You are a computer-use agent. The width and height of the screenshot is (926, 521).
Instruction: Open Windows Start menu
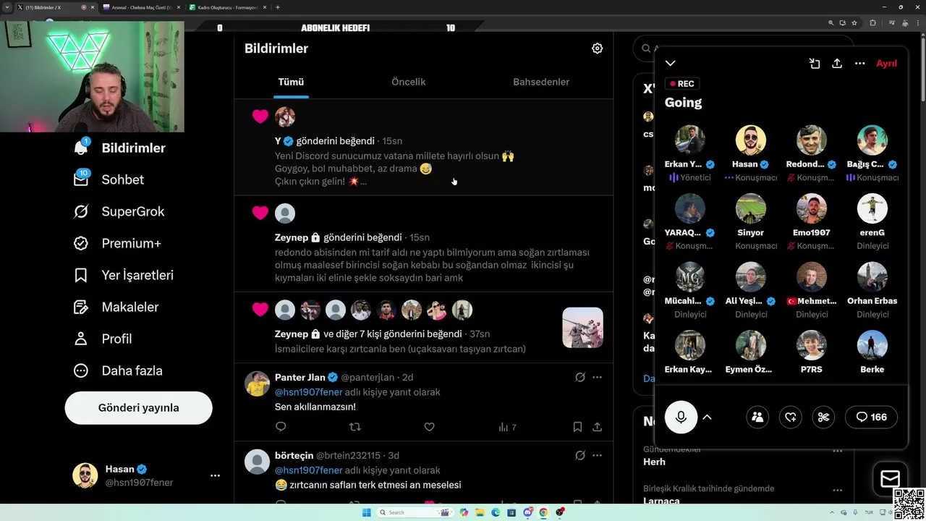(366, 512)
